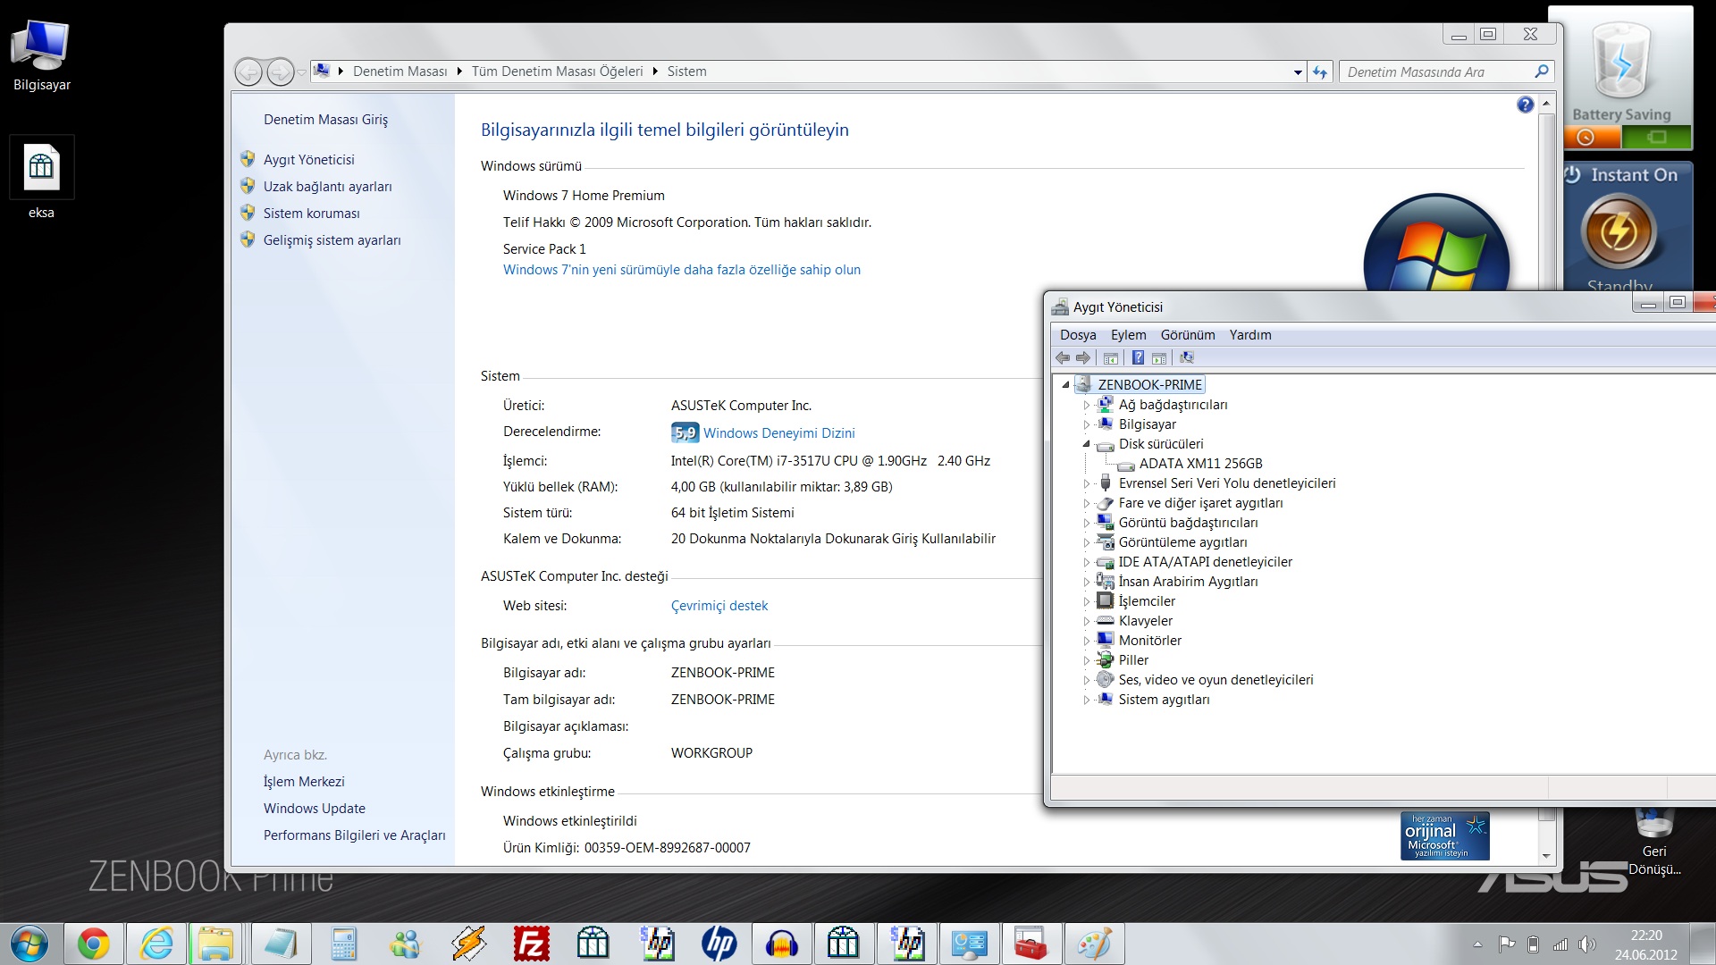Image resolution: width=1716 pixels, height=965 pixels.
Task: Open Uzak bağlantı ayarları link
Action: coord(327,187)
